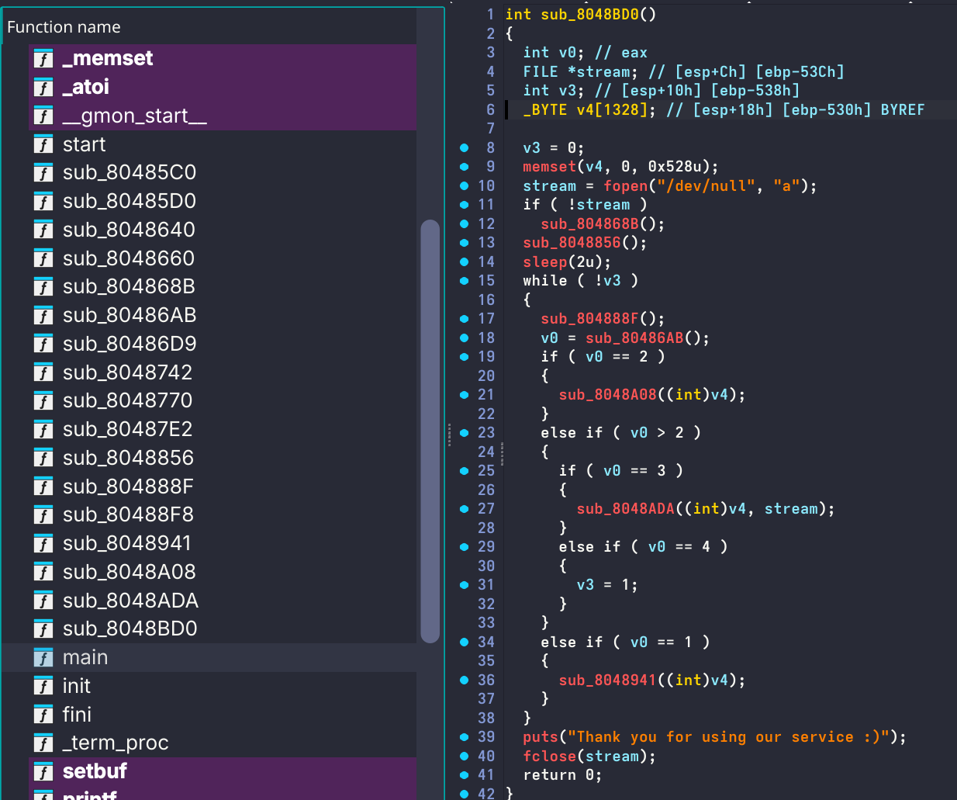This screenshot has width=957, height=800.
Task: Click the function icon for sub_804888F
Action: point(43,487)
